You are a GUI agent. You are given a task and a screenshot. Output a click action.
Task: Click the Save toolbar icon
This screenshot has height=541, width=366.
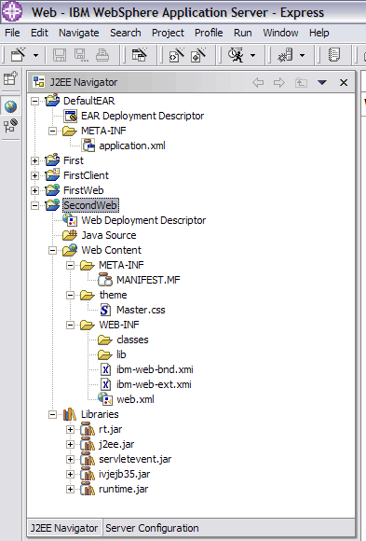tap(60, 55)
